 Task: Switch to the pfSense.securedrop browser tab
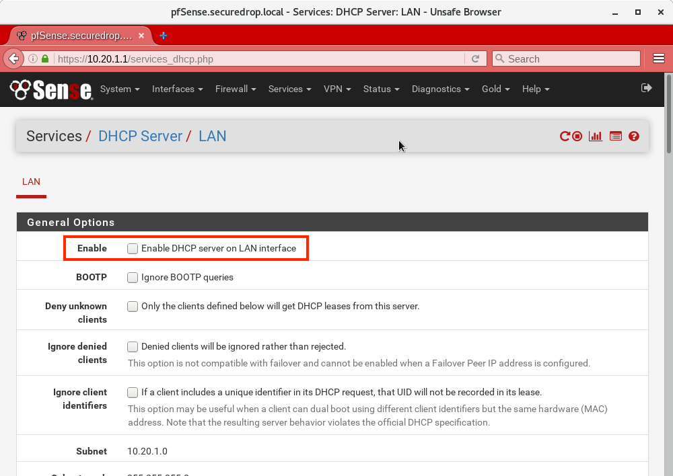tap(81, 36)
